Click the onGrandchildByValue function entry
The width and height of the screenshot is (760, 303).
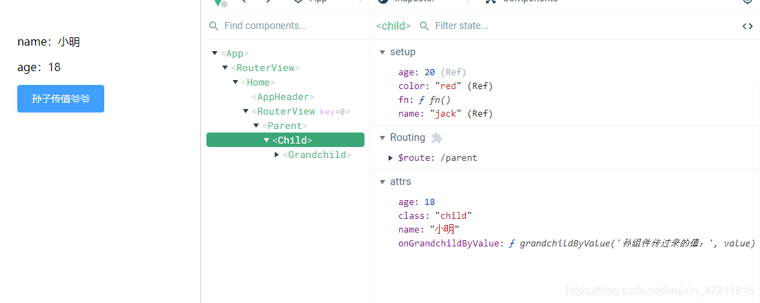pos(577,244)
